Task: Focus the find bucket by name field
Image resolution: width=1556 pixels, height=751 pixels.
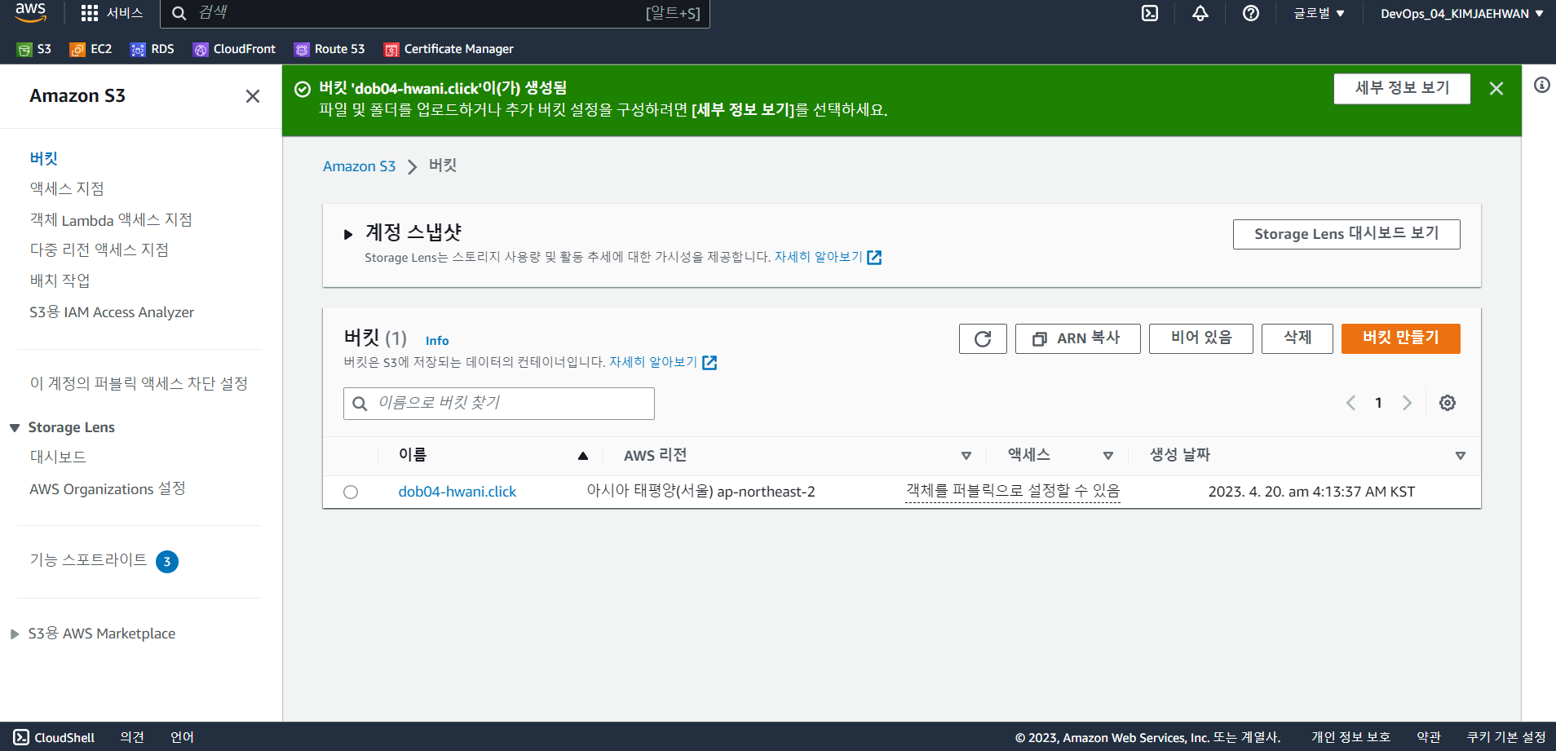Action: pyautogui.click(x=498, y=404)
